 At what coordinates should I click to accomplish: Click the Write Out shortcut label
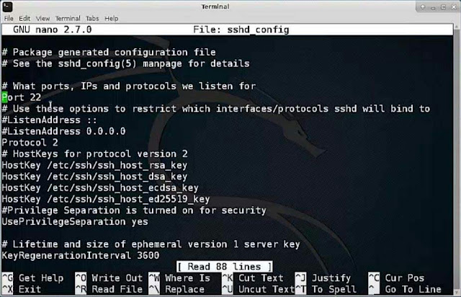pyautogui.click(x=117, y=278)
